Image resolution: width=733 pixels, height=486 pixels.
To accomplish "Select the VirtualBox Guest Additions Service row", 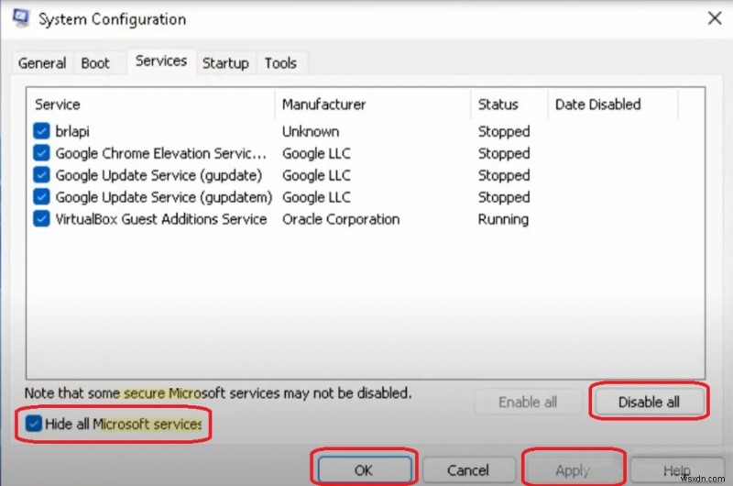I will pyautogui.click(x=161, y=219).
